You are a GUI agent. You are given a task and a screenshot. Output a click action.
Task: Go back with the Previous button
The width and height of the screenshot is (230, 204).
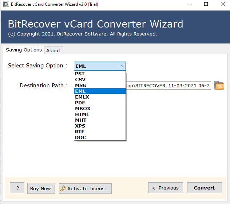[x=165, y=188]
